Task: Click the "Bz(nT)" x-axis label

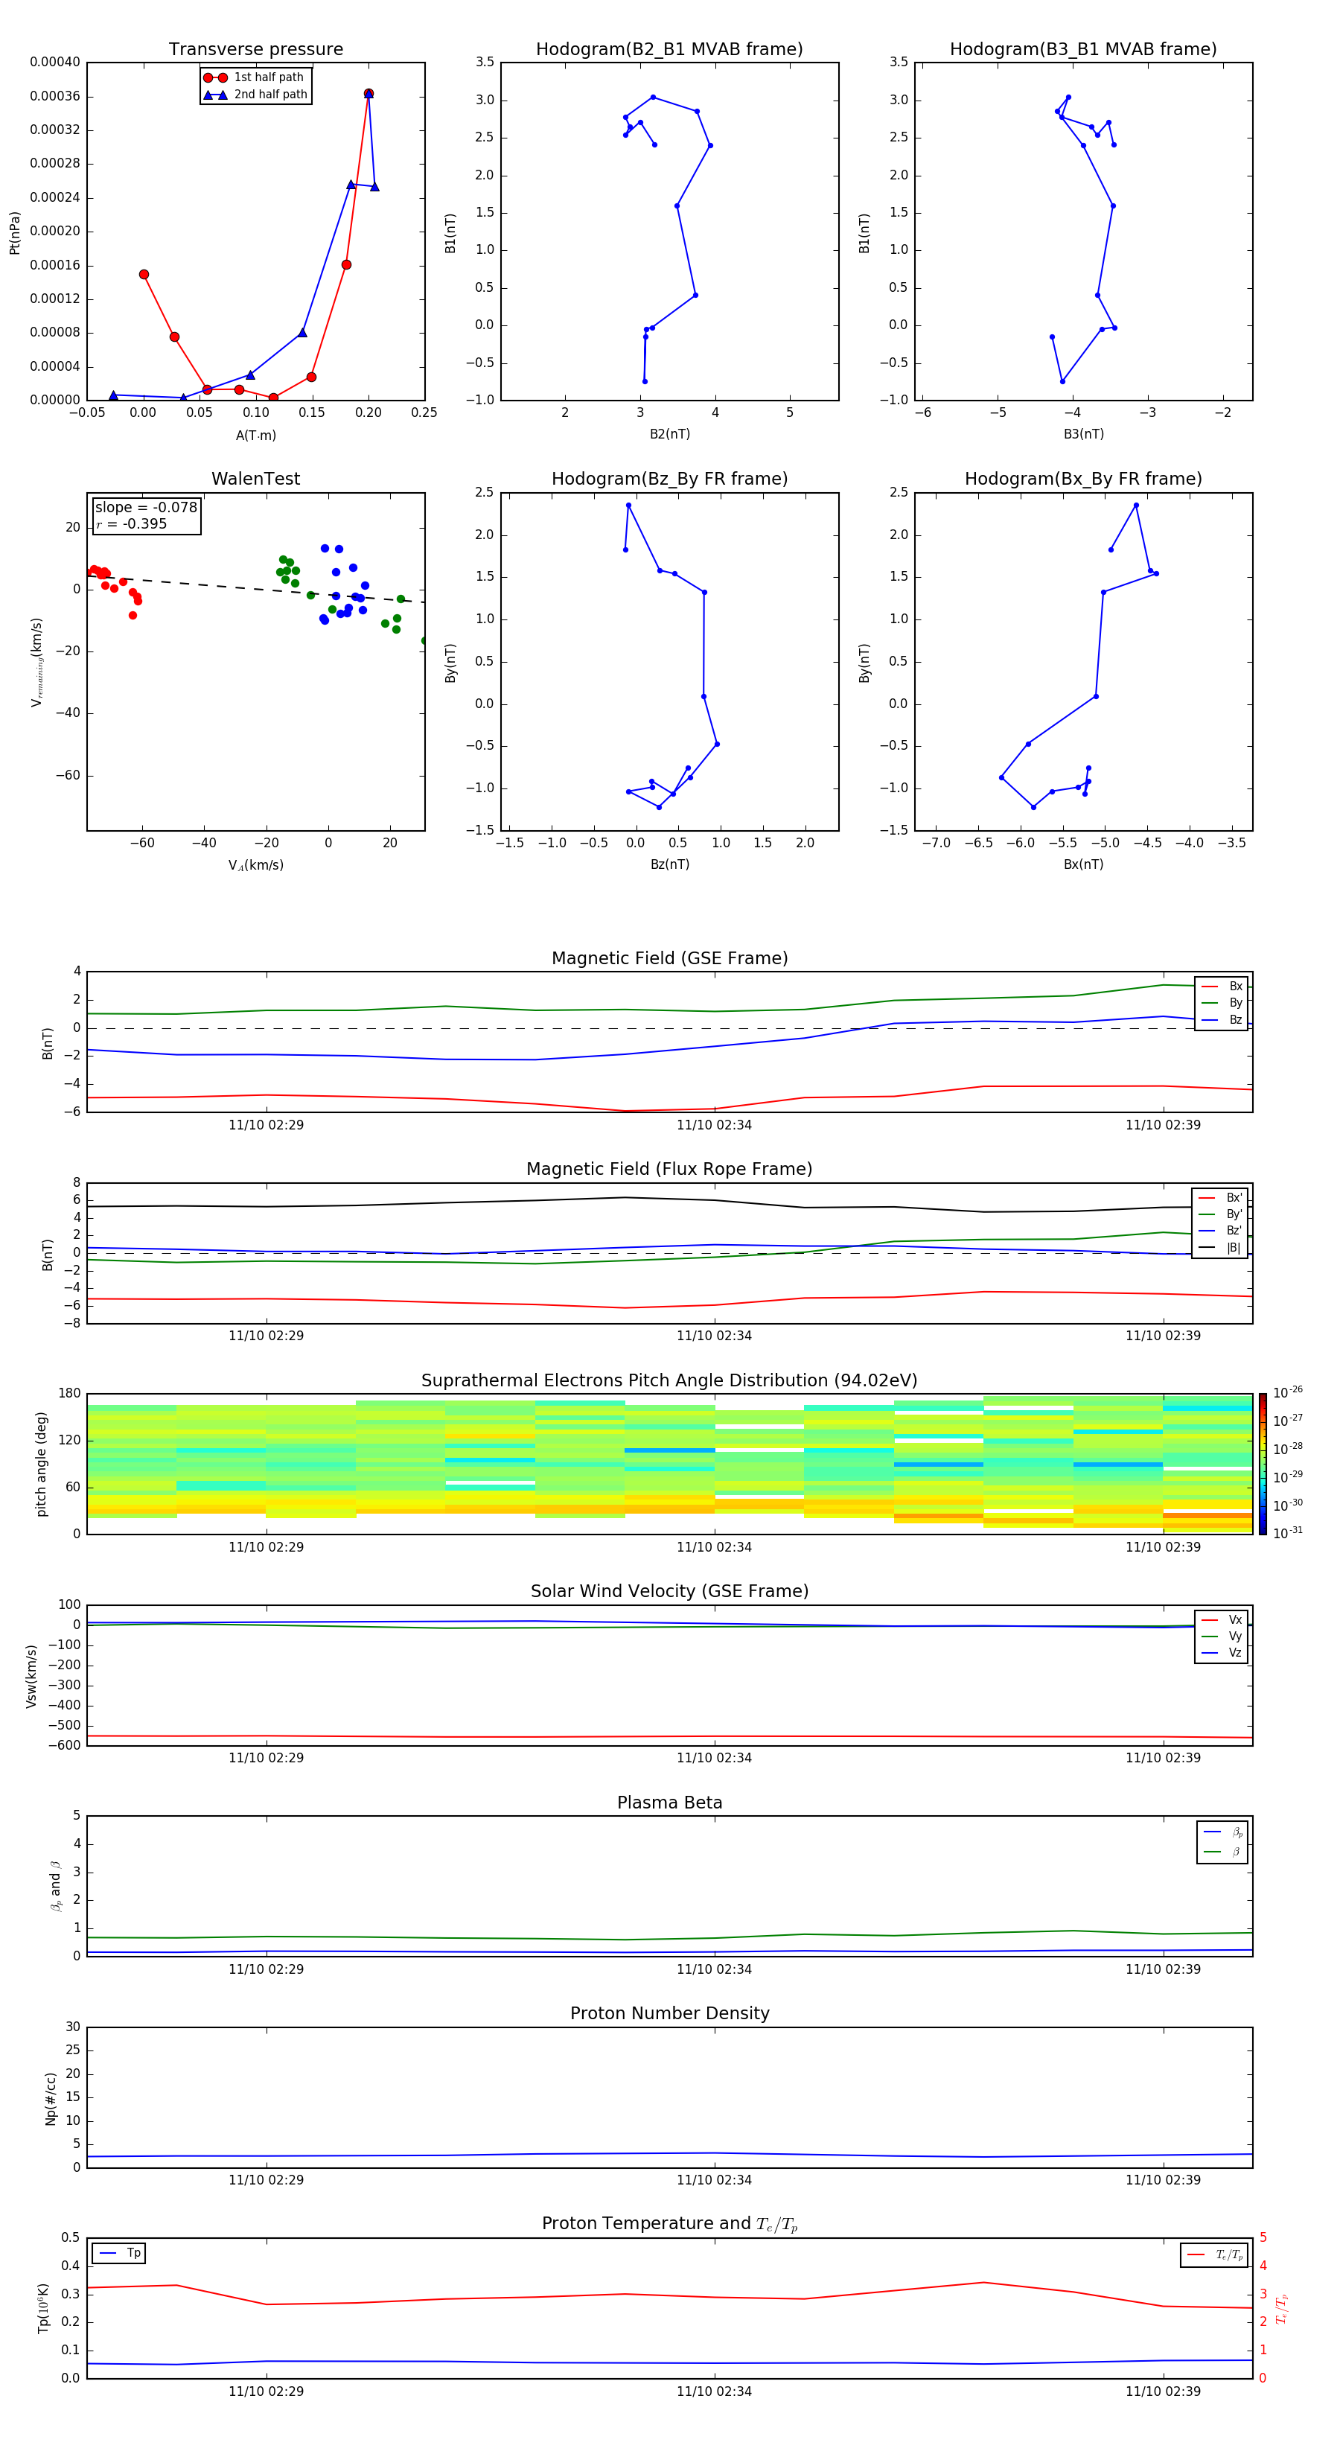Action: tap(669, 864)
